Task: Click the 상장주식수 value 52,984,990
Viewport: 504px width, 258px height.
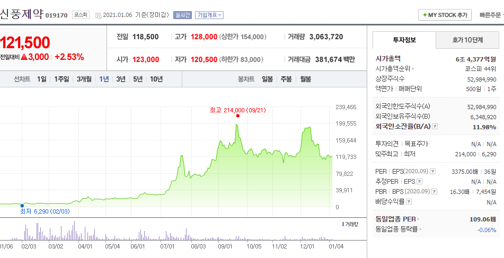Action: point(482,79)
